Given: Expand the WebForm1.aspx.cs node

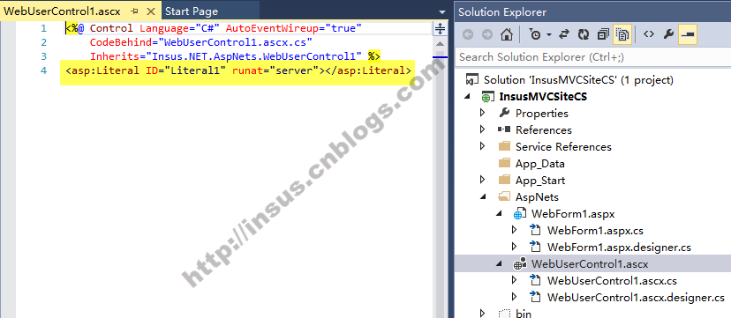Looking at the screenshot, I should (515, 230).
